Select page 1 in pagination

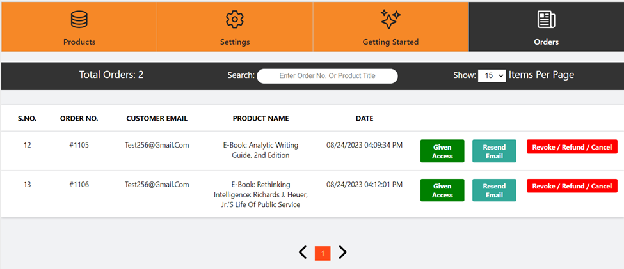coord(323,254)
